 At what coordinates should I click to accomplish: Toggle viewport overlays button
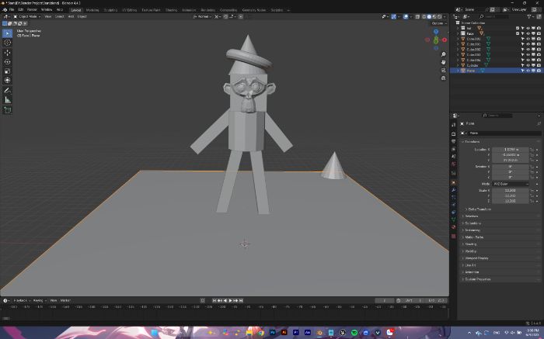tap(406, 16)
